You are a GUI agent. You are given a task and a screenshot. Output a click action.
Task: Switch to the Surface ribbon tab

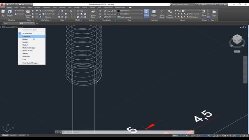(23, 7)
